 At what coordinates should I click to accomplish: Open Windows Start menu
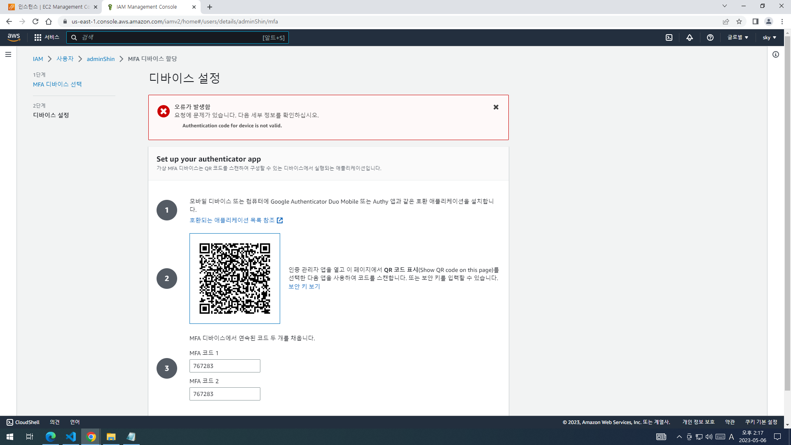point(10,437)
